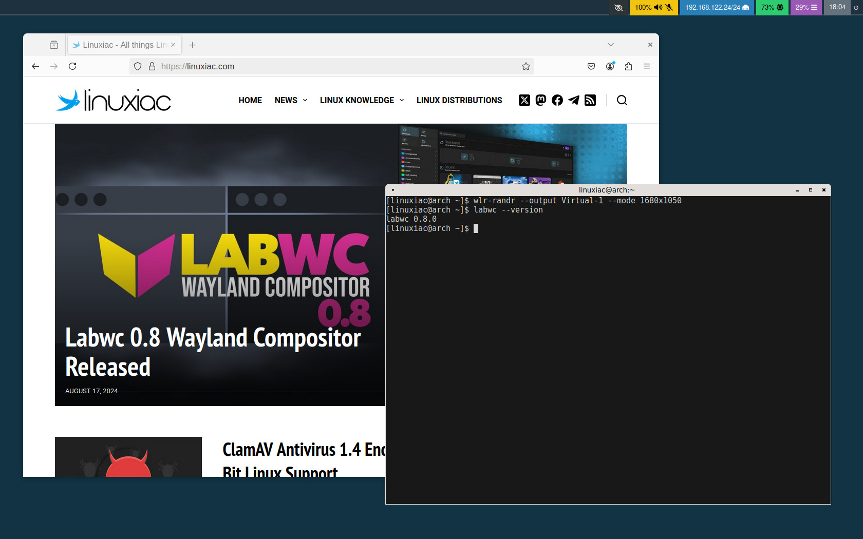Visit Linuxiac on X (Twitter)
The height and width of the screenshot is (539, 863).
pyautogui.click(x=524, y=100)
